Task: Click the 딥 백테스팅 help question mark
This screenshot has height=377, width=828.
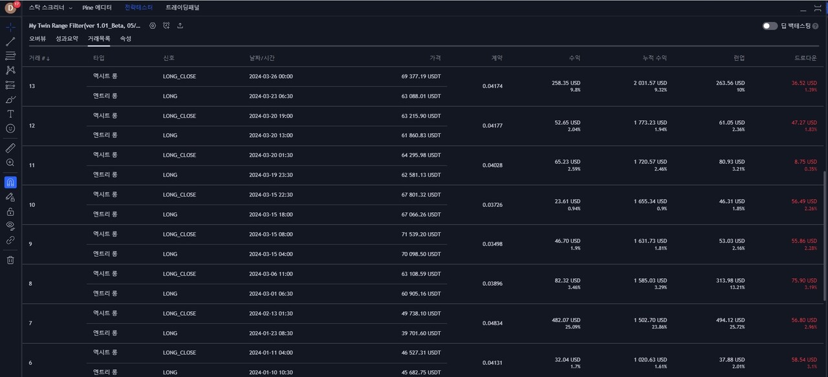Action: tap(815, 26)
